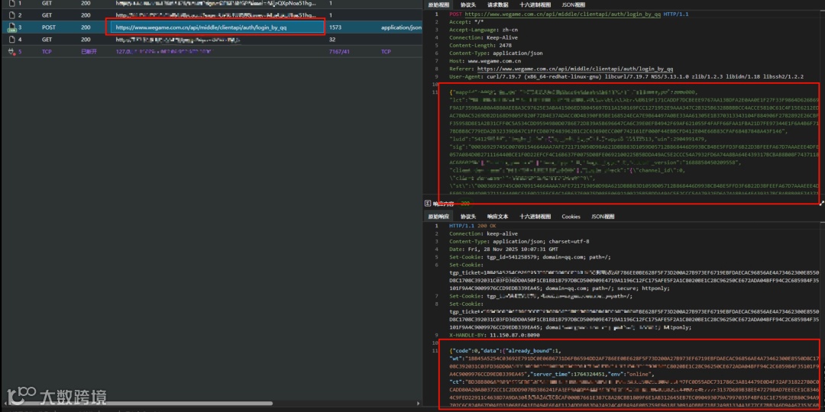This screenshot has width=825, height=412.
Task: Switch to the 请求数据 tab
Action: (x=498, y=5)
